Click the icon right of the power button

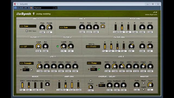click(19, 8)
